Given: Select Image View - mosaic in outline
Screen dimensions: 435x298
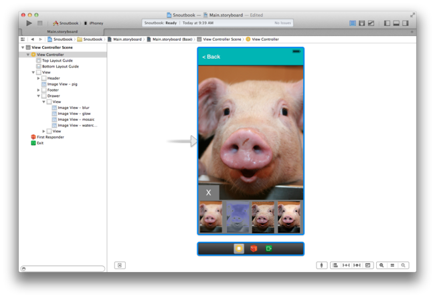Looking at the screenshot, I should pyautogui.click(x=74, y=120).
